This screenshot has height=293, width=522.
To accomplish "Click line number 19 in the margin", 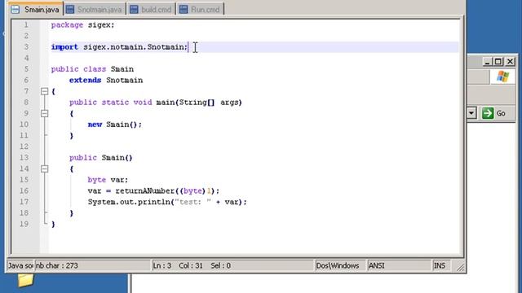I will pyautogui.click(x=24, y=224).
